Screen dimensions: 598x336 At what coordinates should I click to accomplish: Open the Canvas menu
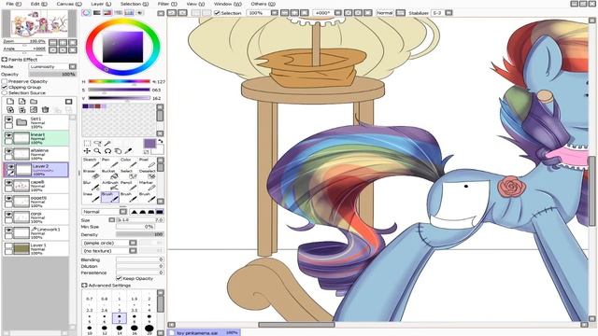[x=69, y=4]
